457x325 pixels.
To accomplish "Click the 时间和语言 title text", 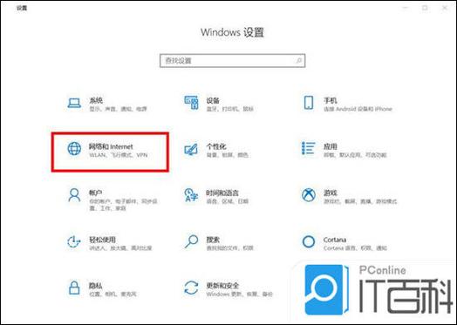I will (x=222, y=193).
